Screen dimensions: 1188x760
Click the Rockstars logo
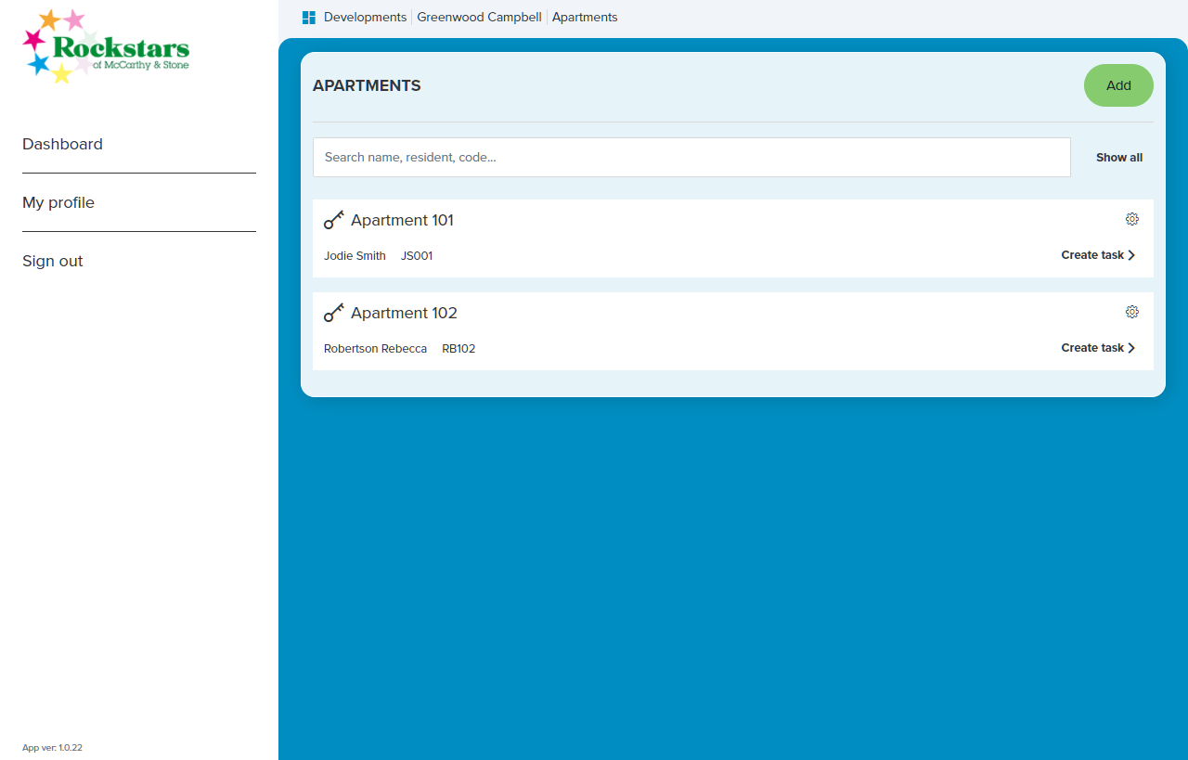(106, 46)
